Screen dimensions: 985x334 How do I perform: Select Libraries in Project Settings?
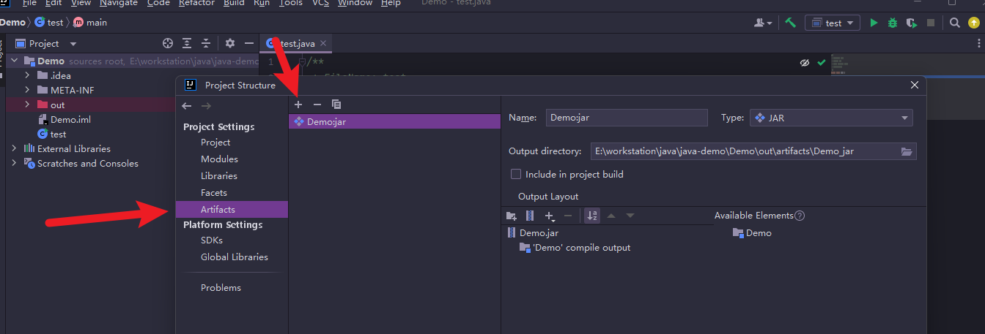219,176
